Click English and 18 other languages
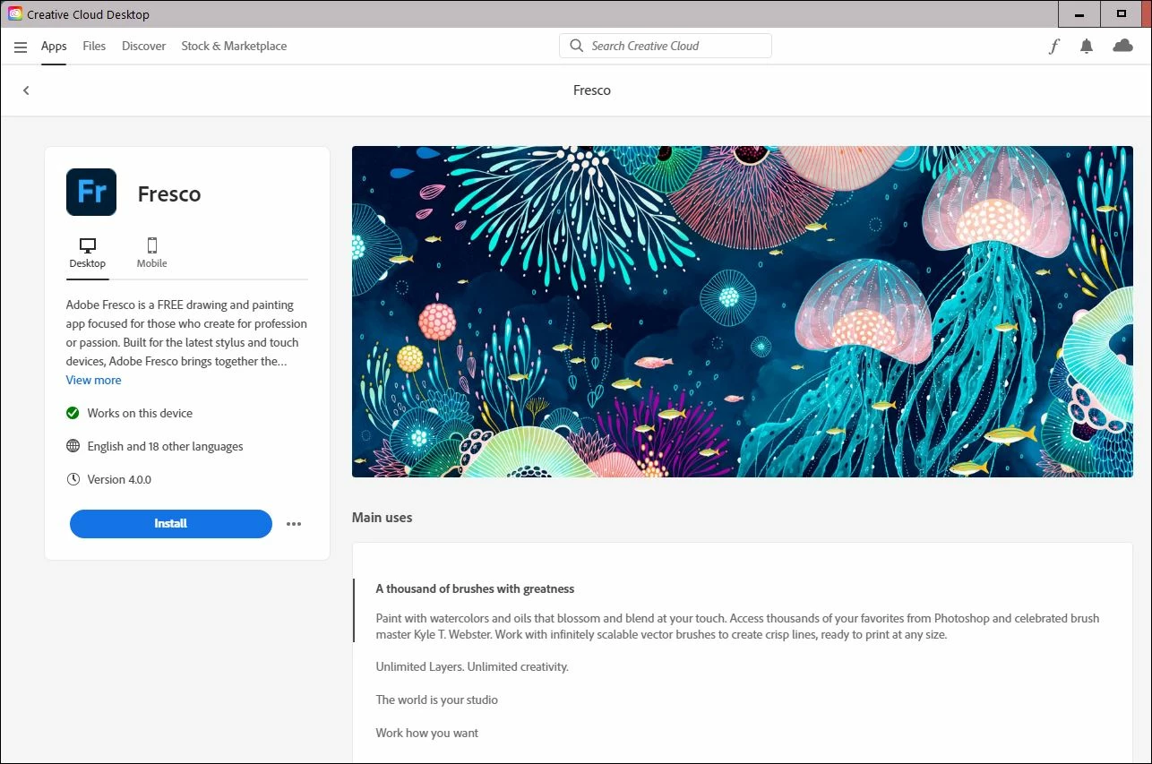1152x764 pixels. (165, 446)
